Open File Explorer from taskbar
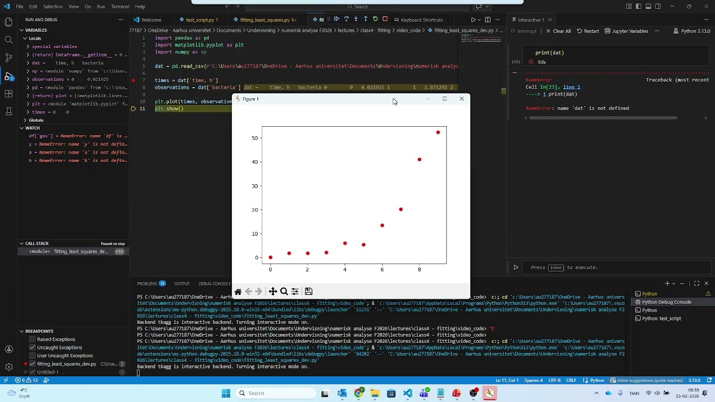 (375, 393)
